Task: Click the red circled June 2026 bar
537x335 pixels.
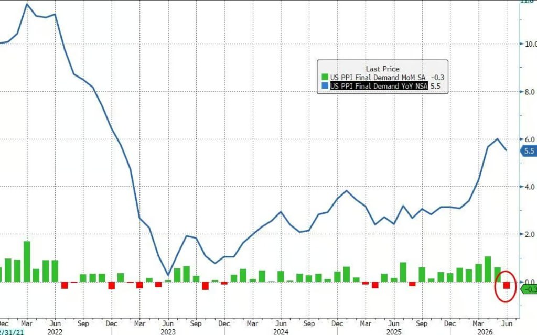Action: click(506, 285)
